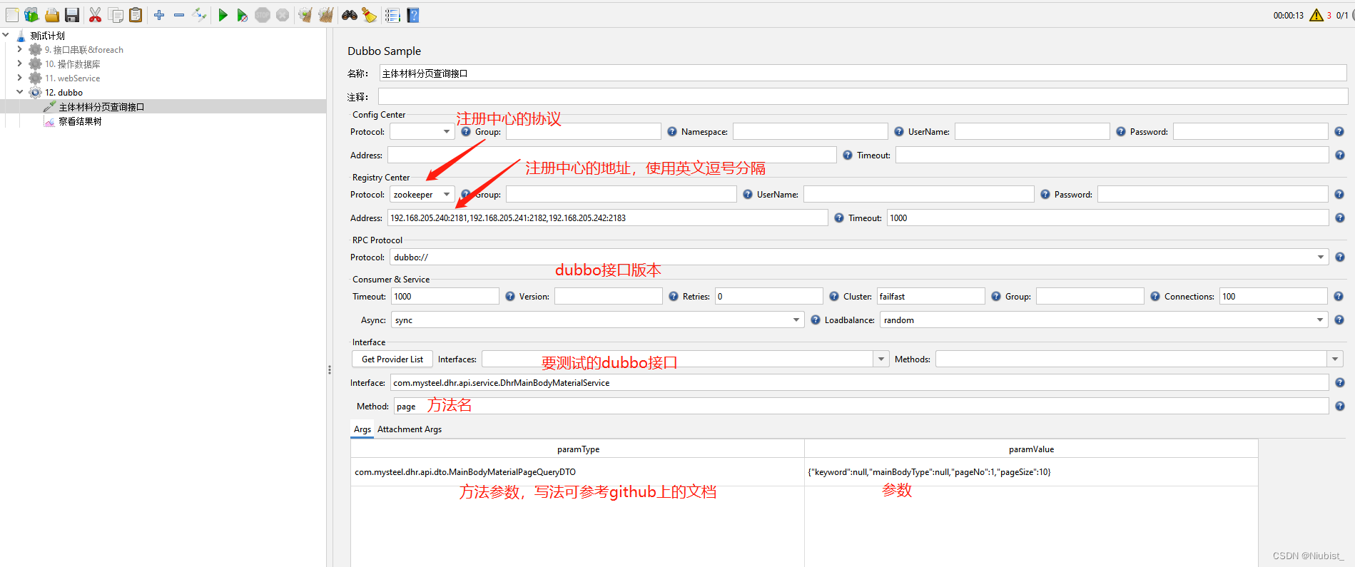Screen dimensions: 1355x567
Task: Click the 注释 comment input field
Action: [863, 97]
